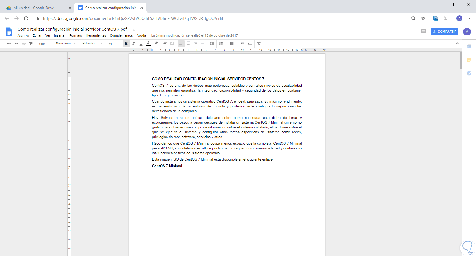This screenshot has height=256, width=476.
Task: Print the document using toolbar printer icon
Action: [23, 44]
